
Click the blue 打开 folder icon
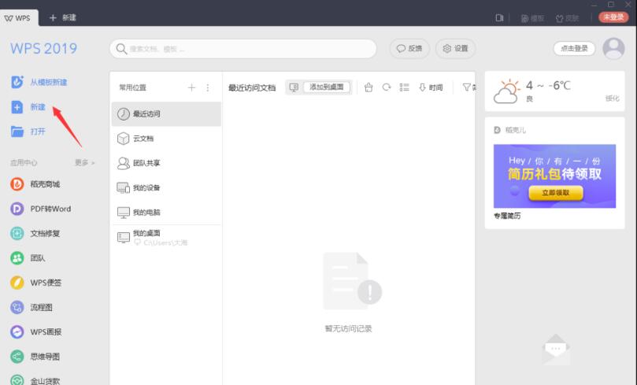(17, 131)
